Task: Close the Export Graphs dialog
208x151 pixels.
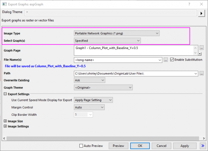Action: [201, 4]
